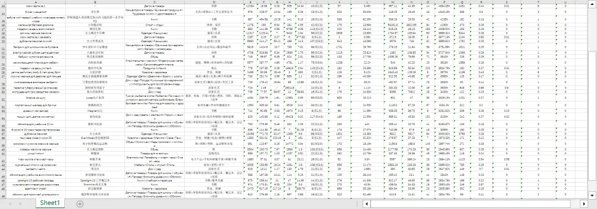Add a new sheet with the plus icon
This screenshot has width=597, height=209.
pyautogui.click(x=80, y=203)
